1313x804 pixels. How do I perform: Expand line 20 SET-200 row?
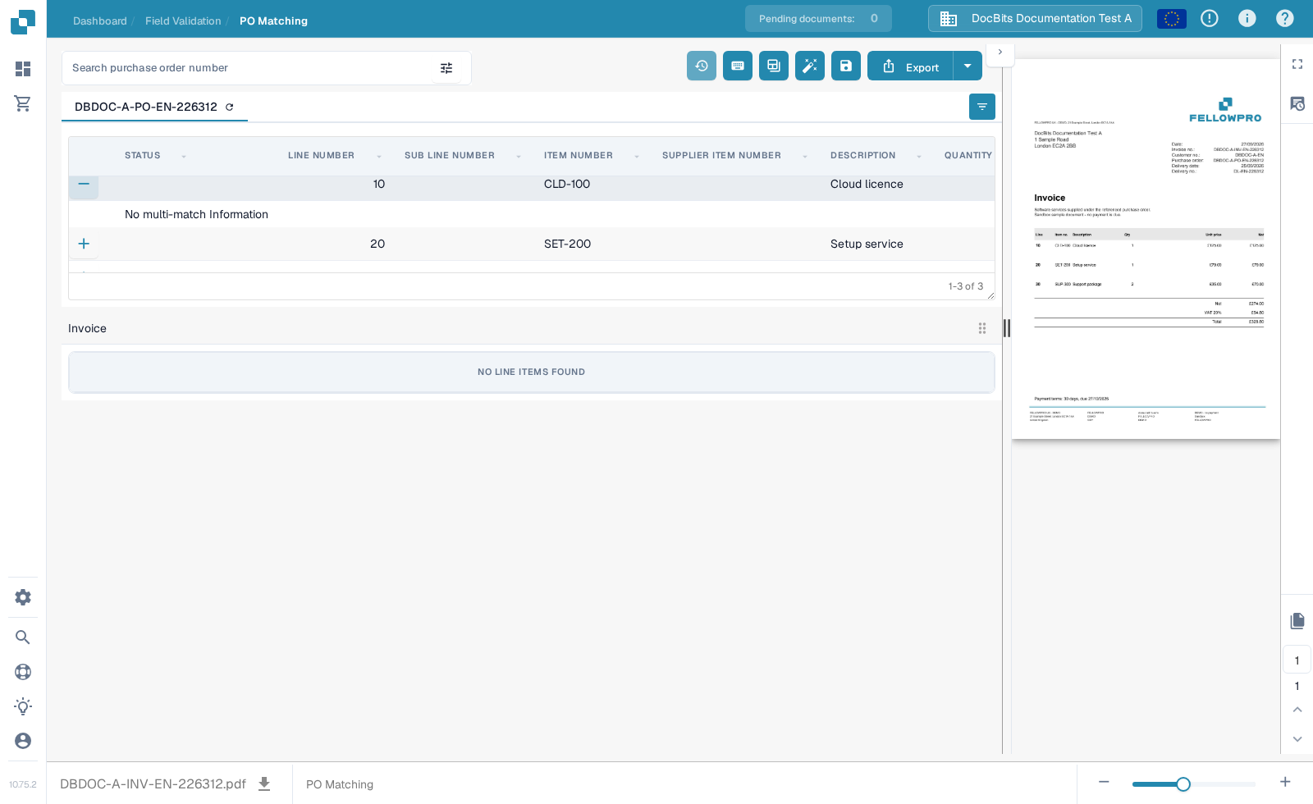click(84, 244)
